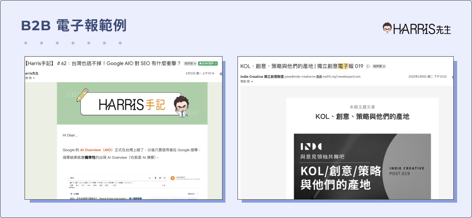Click the 本期主題文章 heading text
Screen dimensions: 472x218
(x=362, y=107)
